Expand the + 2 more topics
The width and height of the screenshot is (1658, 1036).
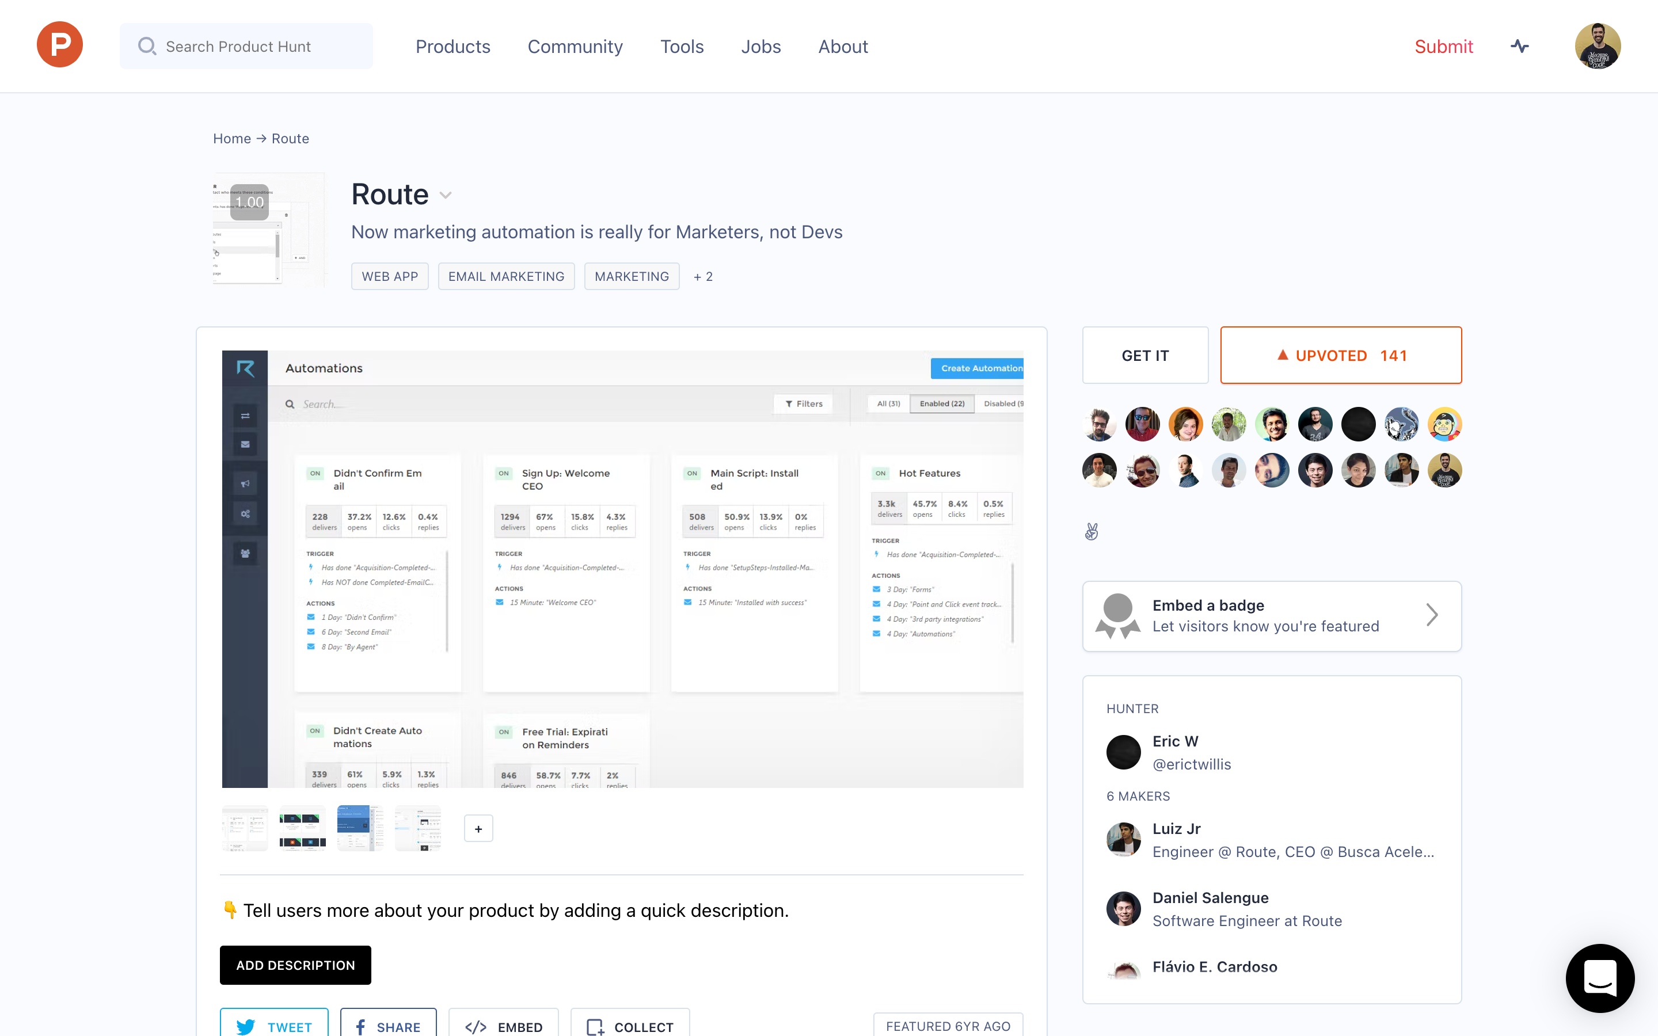point(703,276)
